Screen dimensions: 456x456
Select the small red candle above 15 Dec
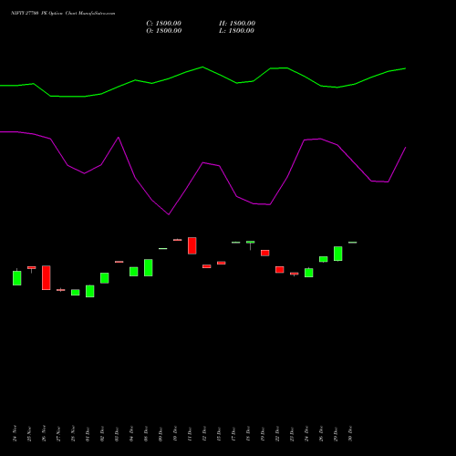click(x=222, y=263)
